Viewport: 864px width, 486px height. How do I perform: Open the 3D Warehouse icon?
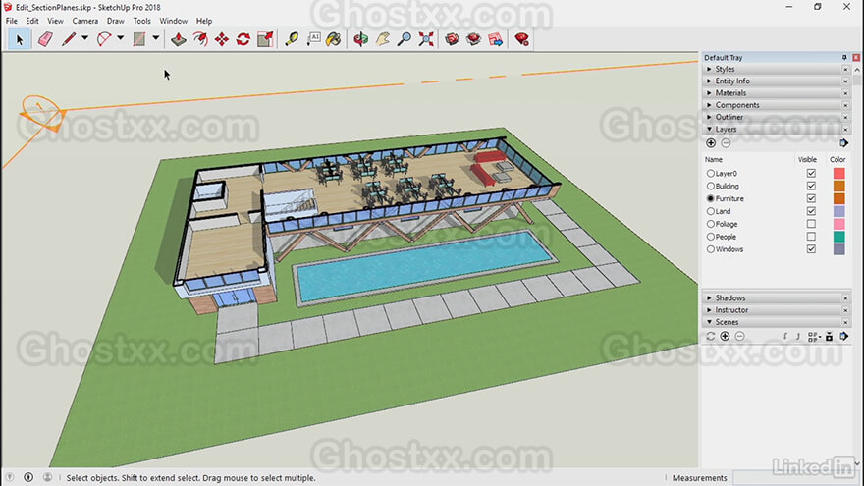click(x=452, y=39)
